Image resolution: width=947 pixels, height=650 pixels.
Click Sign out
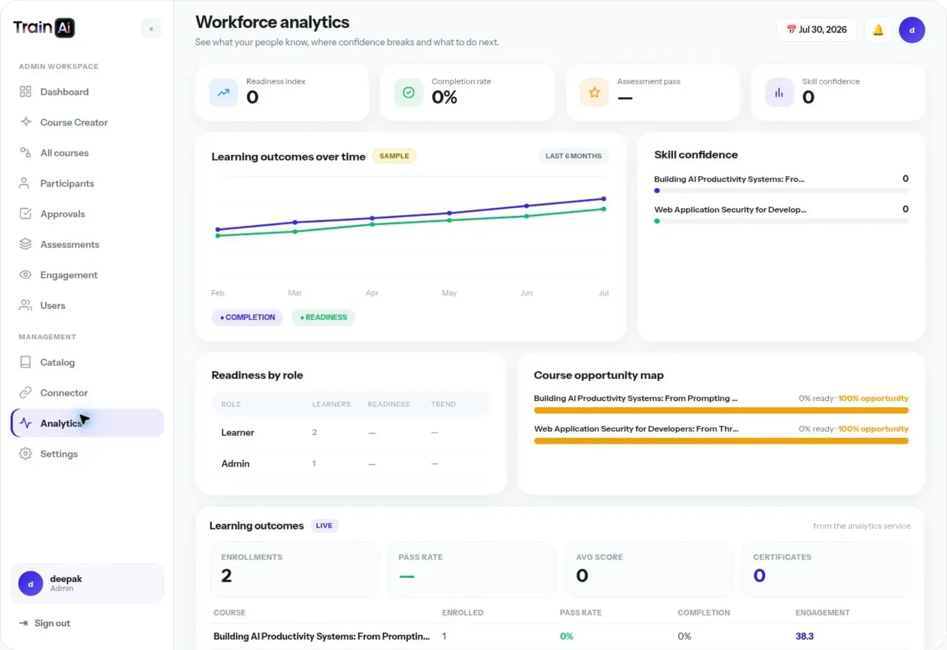coord(45,623)
